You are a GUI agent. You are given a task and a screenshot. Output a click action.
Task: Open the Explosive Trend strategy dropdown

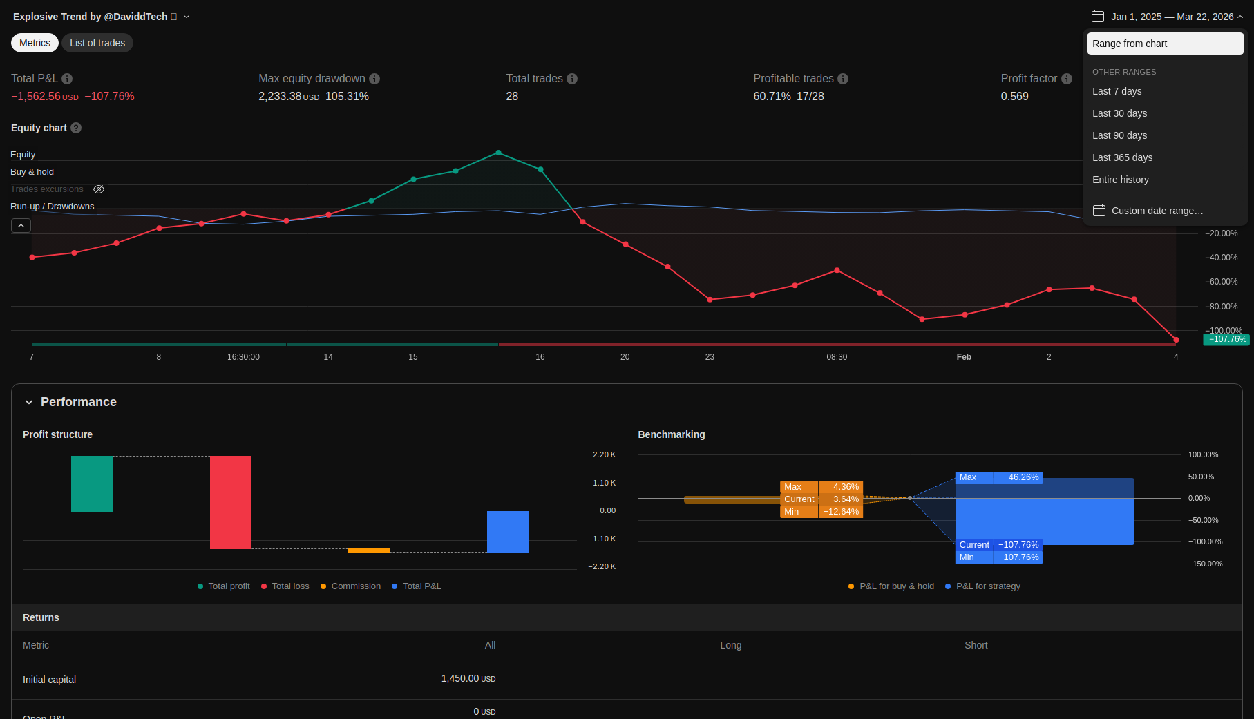[x=187, y=17]
